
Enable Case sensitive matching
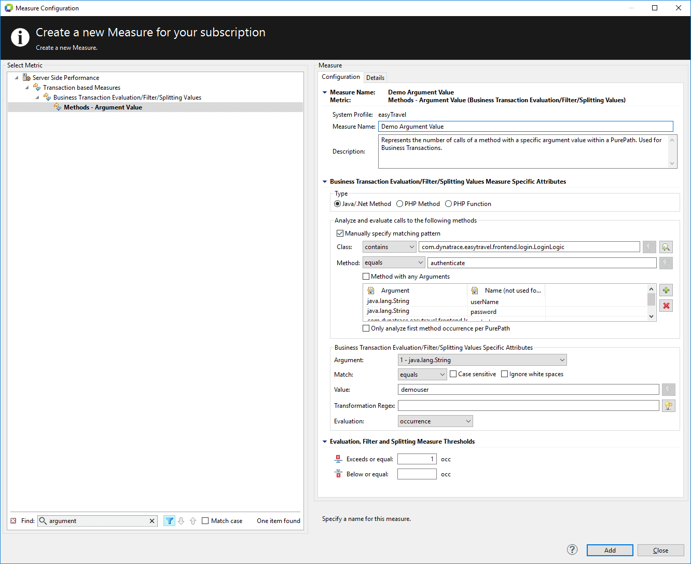(453, 374)
